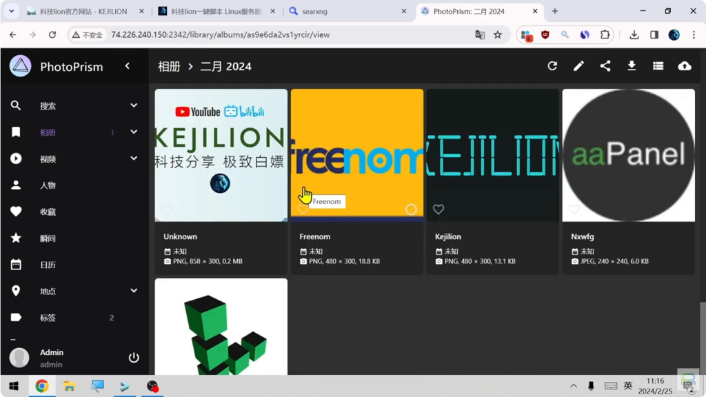Expand the 搜索 sidebar section

134,105
